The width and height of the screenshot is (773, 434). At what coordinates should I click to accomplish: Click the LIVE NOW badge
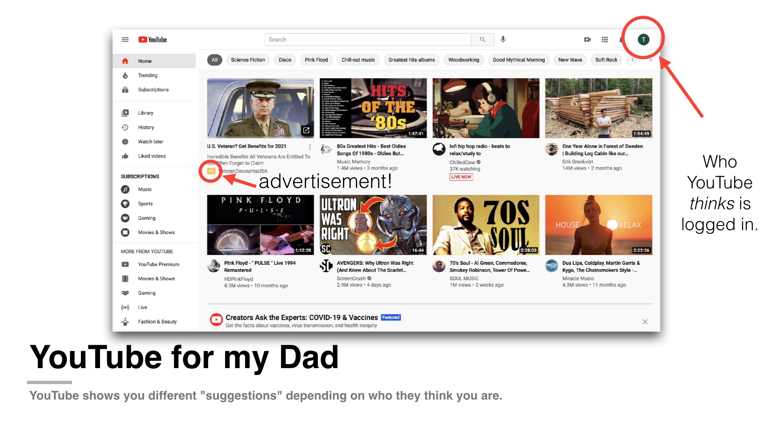pyautogui.click(x=461, y=177)
